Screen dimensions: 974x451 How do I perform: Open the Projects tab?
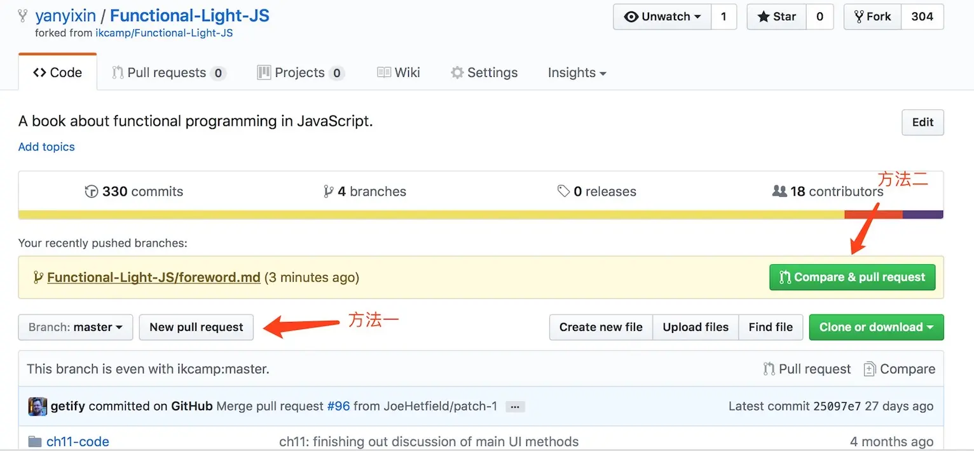tap(301, 72)
